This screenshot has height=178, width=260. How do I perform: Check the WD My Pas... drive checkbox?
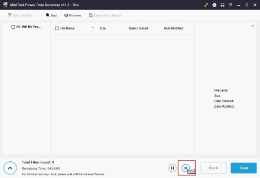(13, 27)
